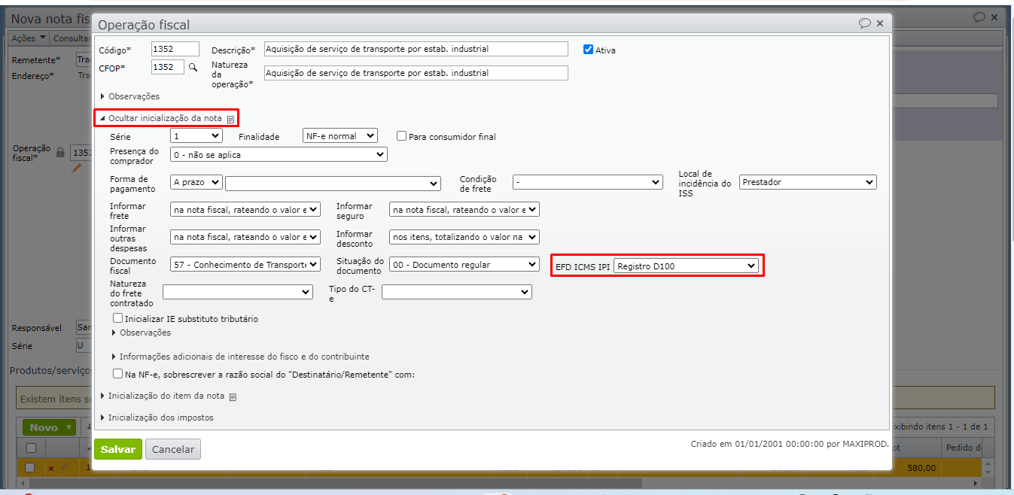Tick the checkbox of the item row

click(30, 467)
